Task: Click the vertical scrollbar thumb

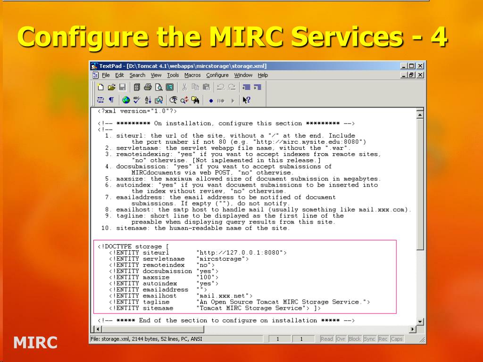Action: (x=420, y=184)
